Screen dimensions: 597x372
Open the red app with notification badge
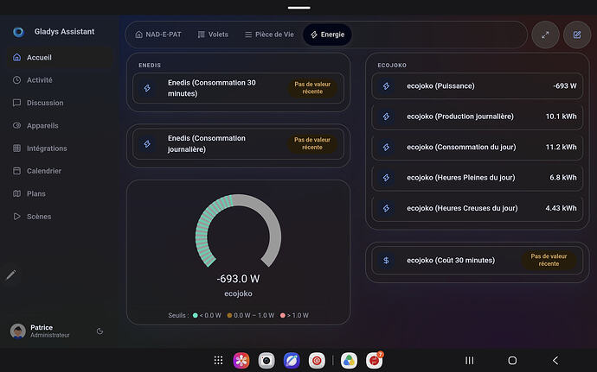pyautogui.click(x=375, y=361)
